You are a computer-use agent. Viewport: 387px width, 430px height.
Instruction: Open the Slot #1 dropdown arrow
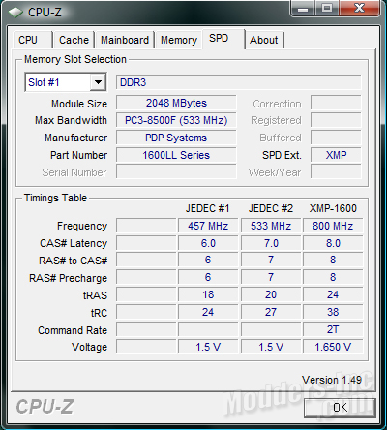point(98,82)
